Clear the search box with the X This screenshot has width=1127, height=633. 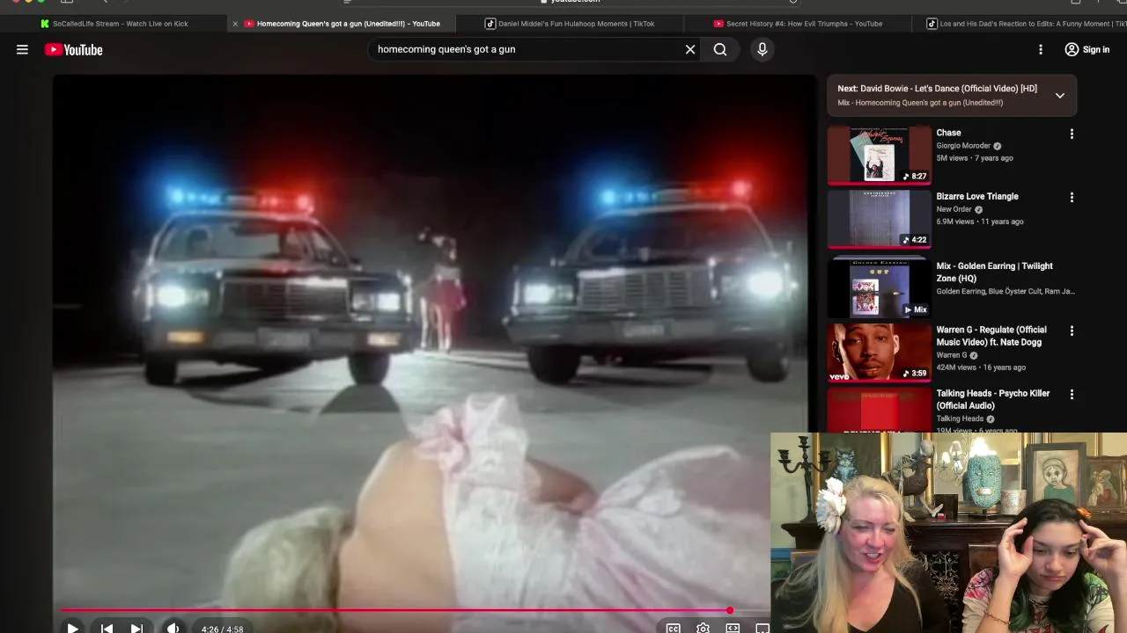690,49
